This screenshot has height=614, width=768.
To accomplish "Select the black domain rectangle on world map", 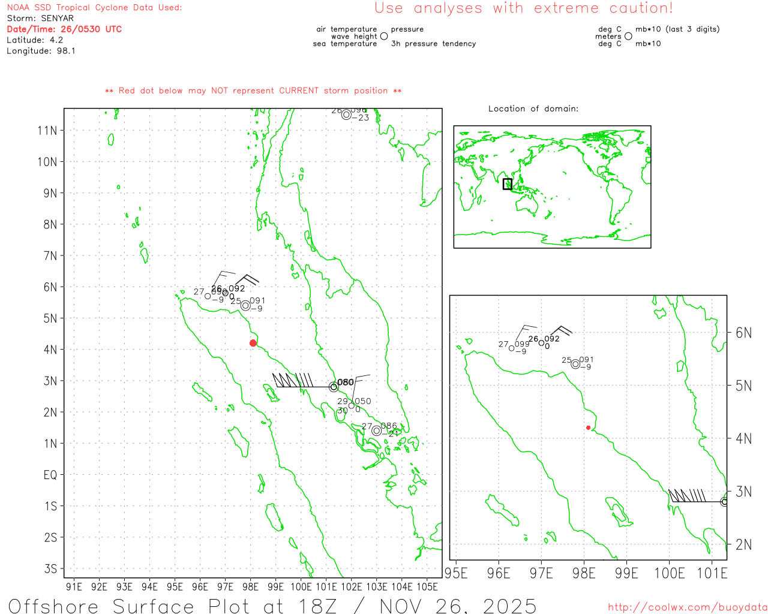I will point(507,184).
